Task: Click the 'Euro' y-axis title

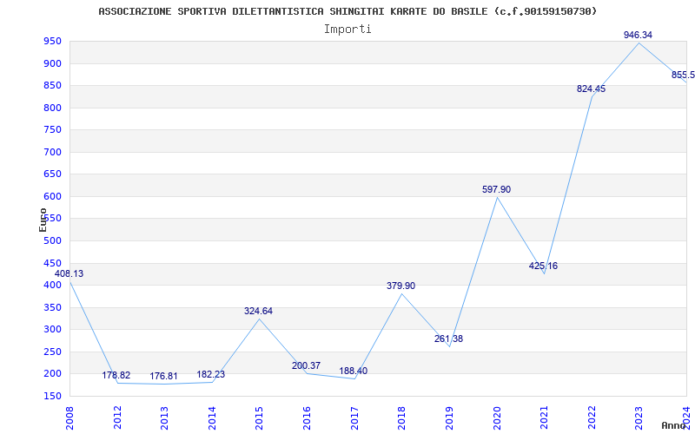Action: click(x=43, y=220)
